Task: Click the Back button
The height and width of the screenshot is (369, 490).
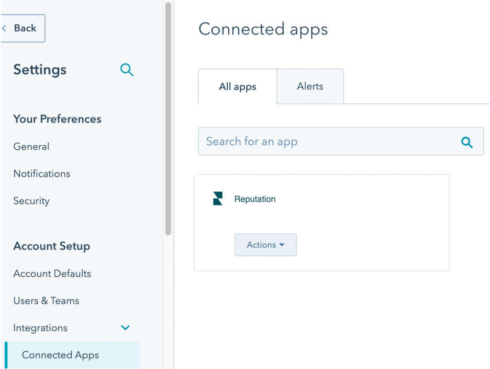Action: (24, 28)
